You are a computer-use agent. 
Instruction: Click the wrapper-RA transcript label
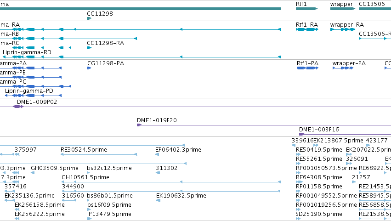pyautogui.click(x=347, y=25)
